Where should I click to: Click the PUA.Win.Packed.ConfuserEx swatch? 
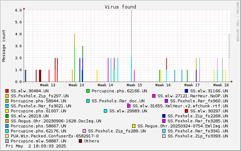pyautogui.click(x=7, y=136)
